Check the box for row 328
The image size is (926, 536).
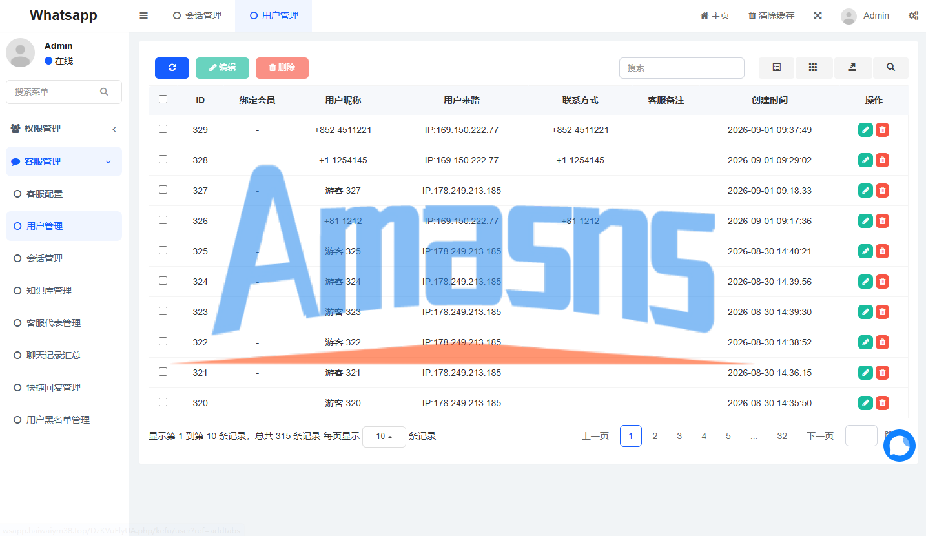tap(163, 160)
